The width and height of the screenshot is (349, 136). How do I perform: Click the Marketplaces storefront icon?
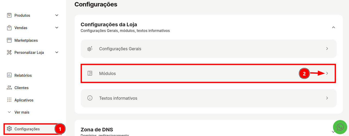(x=9, y=40)
